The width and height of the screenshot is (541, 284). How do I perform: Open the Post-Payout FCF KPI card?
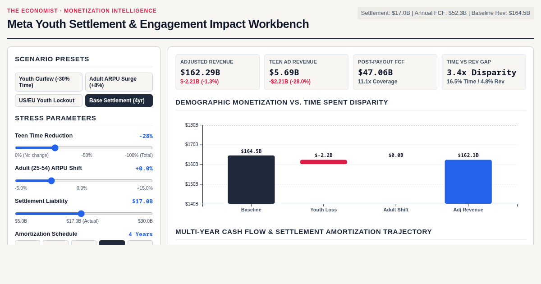(395, 72)
